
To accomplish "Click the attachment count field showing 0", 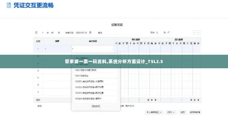I will [x=157, y=33].
